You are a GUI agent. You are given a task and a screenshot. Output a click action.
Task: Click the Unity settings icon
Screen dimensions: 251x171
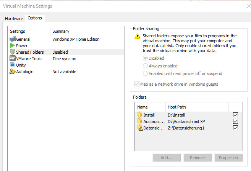[x=13, y=65]
